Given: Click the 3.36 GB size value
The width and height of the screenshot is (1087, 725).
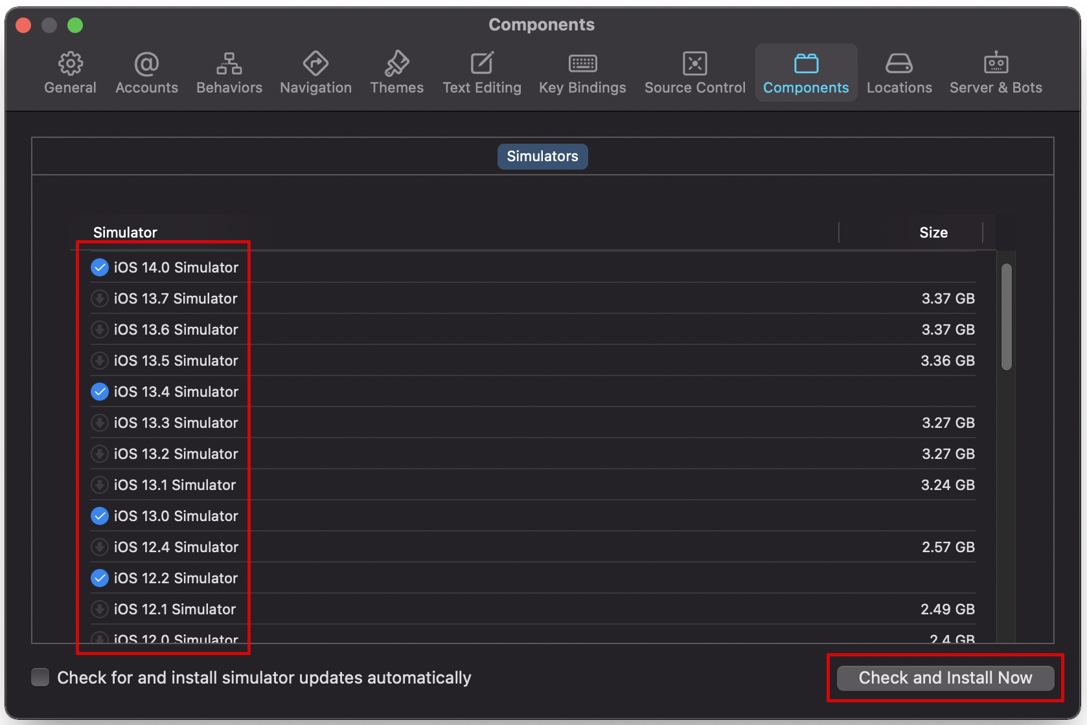Looking at the screenshot, I should pos(948,361).
